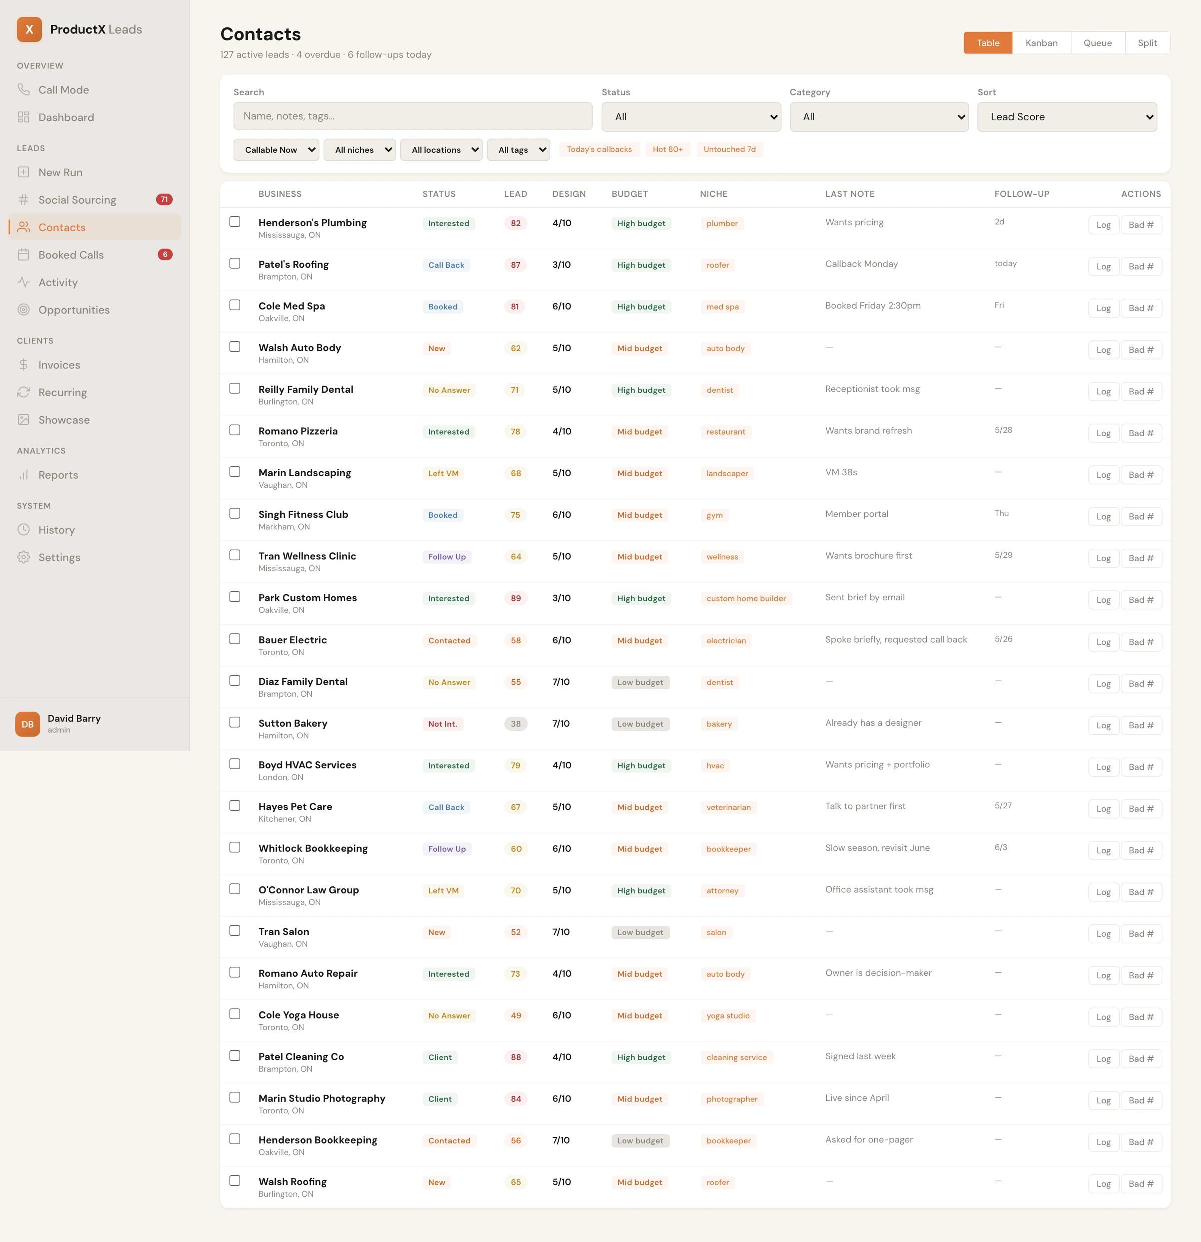The height and width of the screenshot is (1242, 1201).
Task: Tick the Reilly Family Dental checkbox
Action: 235,389
